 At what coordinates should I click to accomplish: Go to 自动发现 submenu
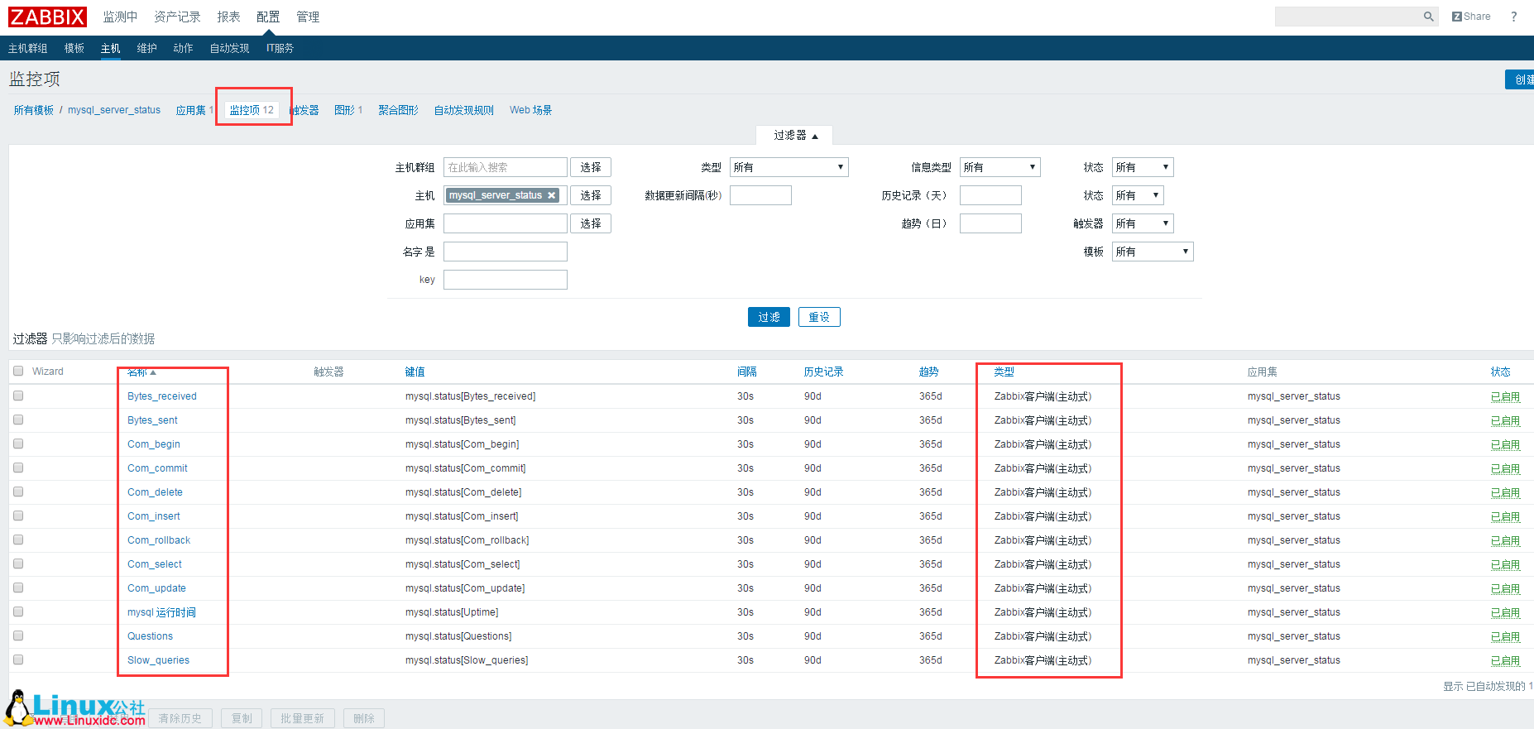(229, 48)
